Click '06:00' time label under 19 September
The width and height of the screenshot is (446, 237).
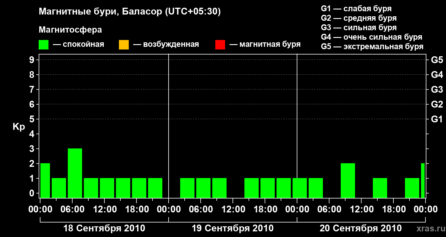(x=201, y=209)
